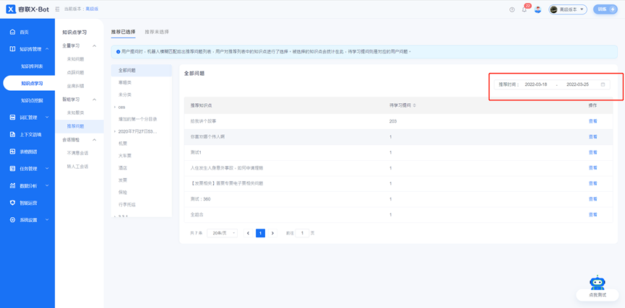Image resolution: width=625 pixels, height=308 pixels.
Task: Click the 训练 button at top right
Action: point(605,9)
